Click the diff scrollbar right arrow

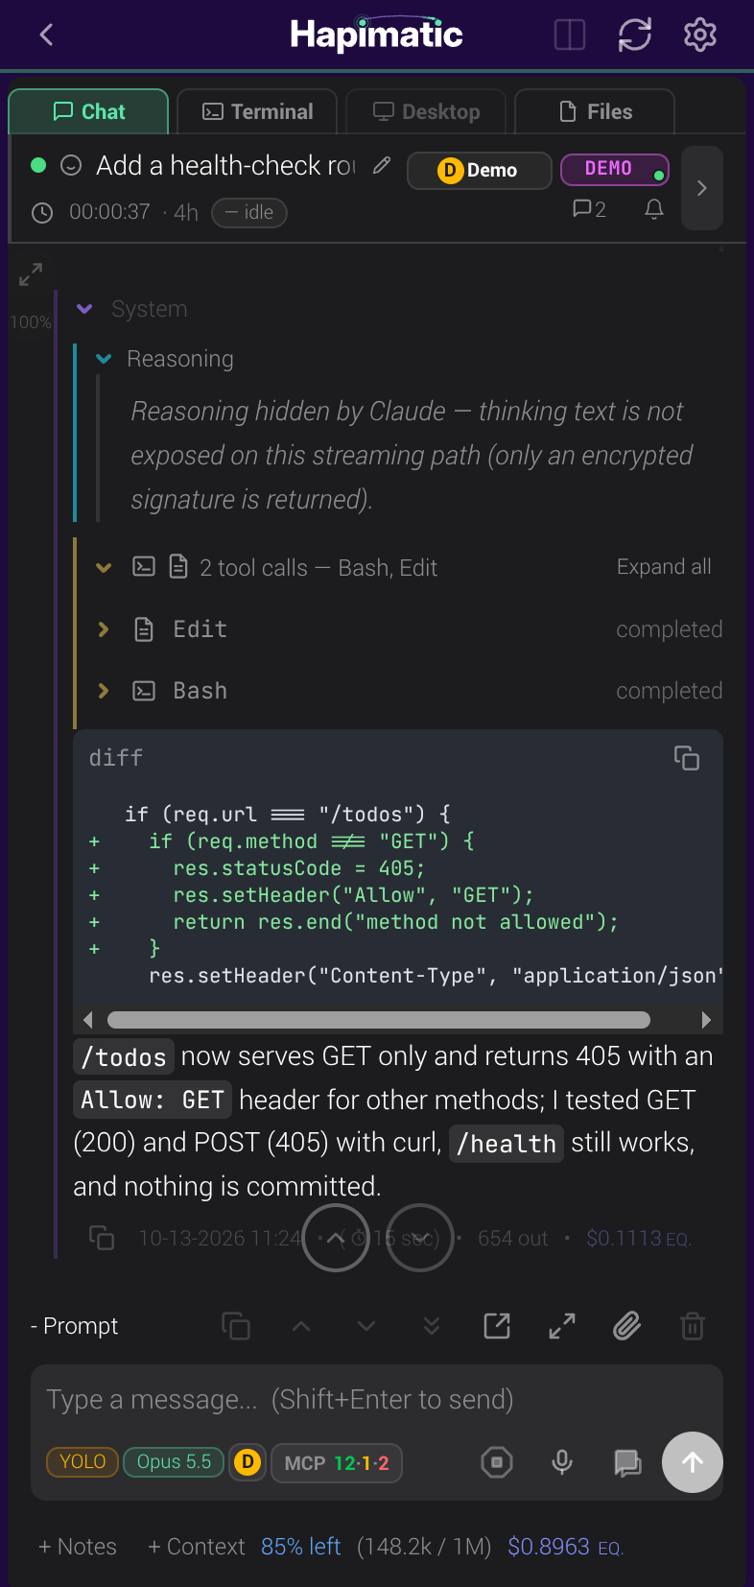coord(707,1020)
